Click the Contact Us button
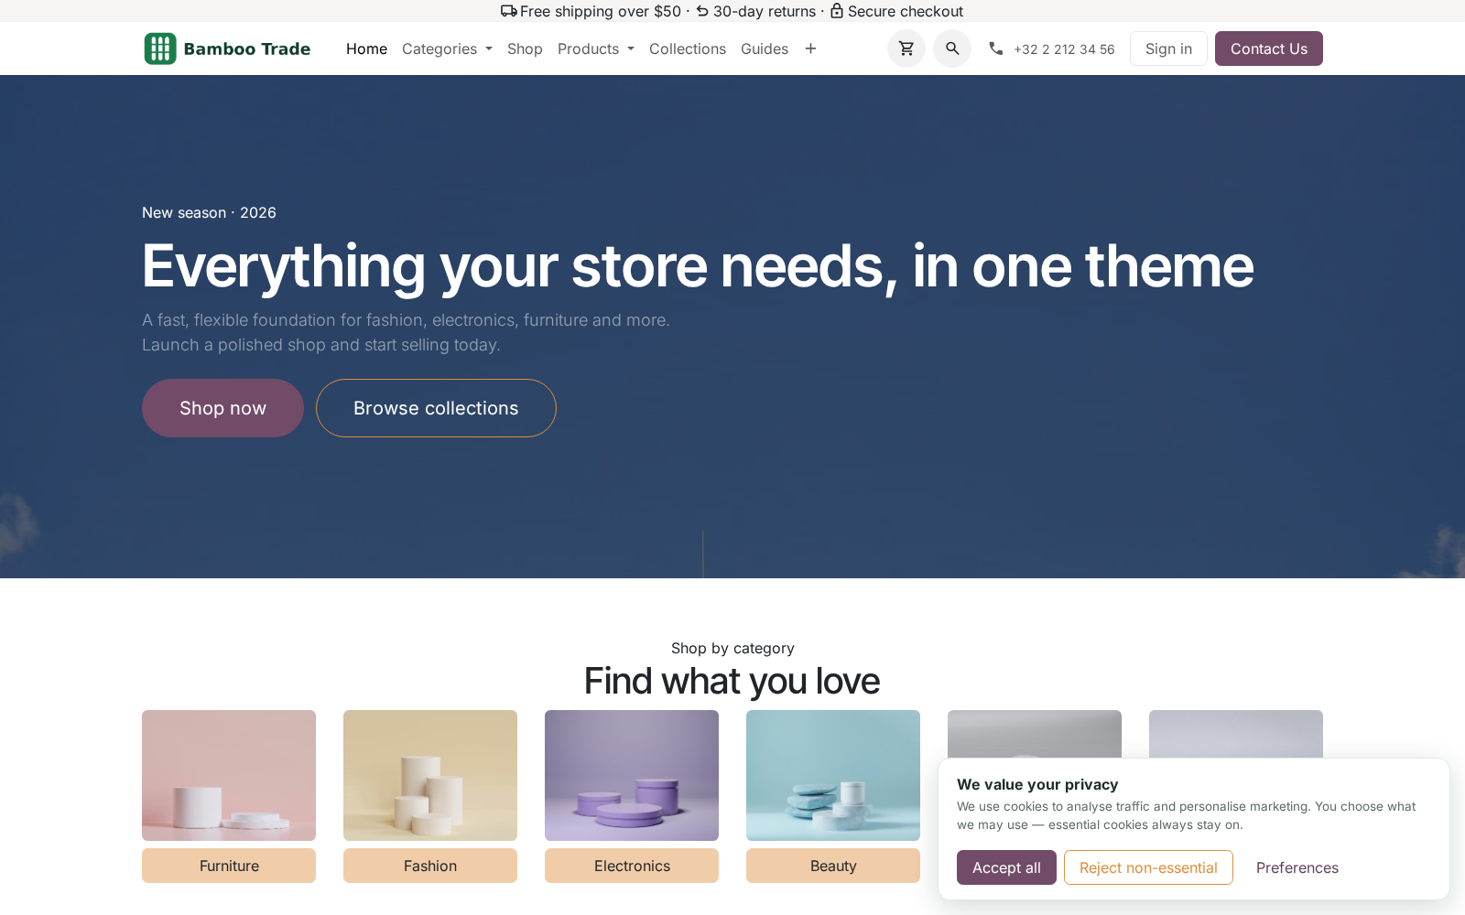Screen dimensions: 1465x915 [x=1269, y=48]
